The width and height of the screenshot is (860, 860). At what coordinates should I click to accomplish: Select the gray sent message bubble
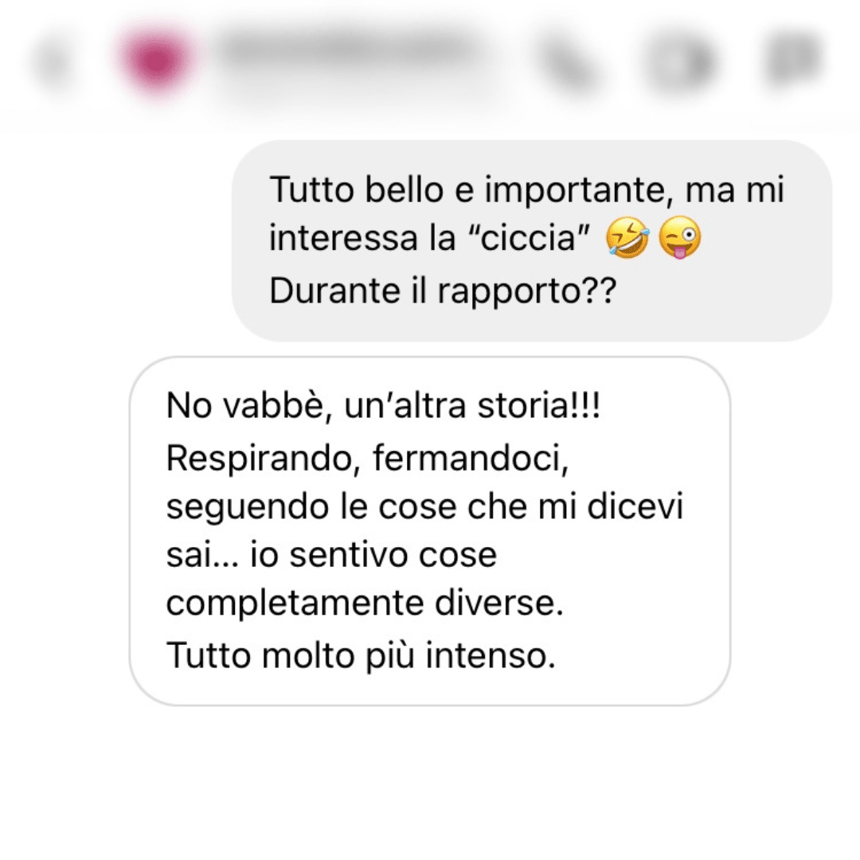point(531,240)
